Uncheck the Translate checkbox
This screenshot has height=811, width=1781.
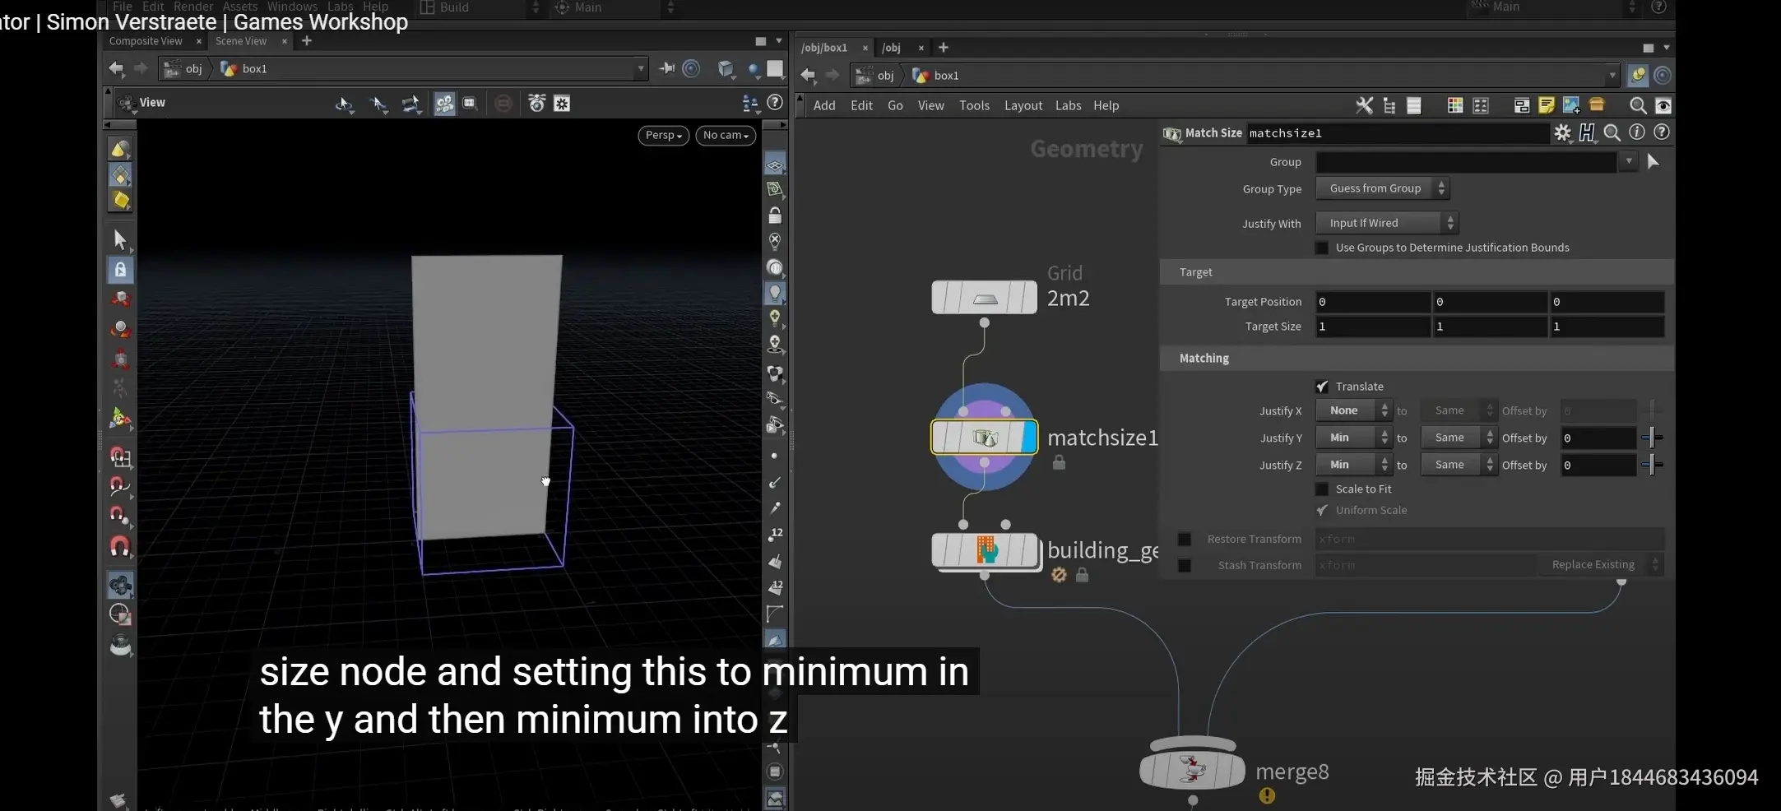tap(1322, 387)
